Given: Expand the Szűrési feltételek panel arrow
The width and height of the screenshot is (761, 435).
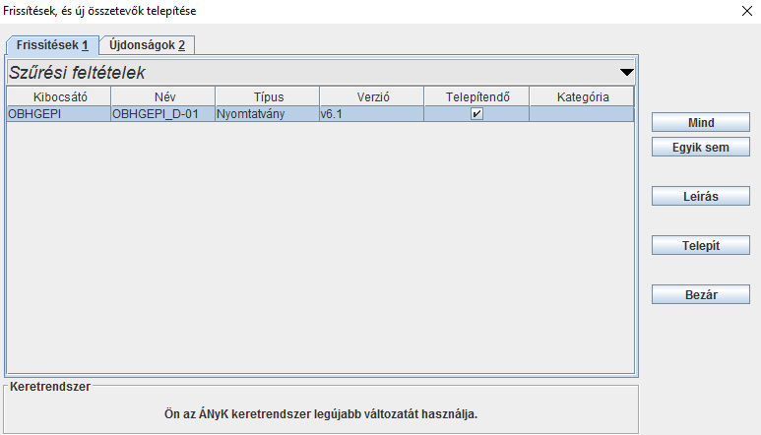Looking at the screenshot, I should [x=626, y=72].
